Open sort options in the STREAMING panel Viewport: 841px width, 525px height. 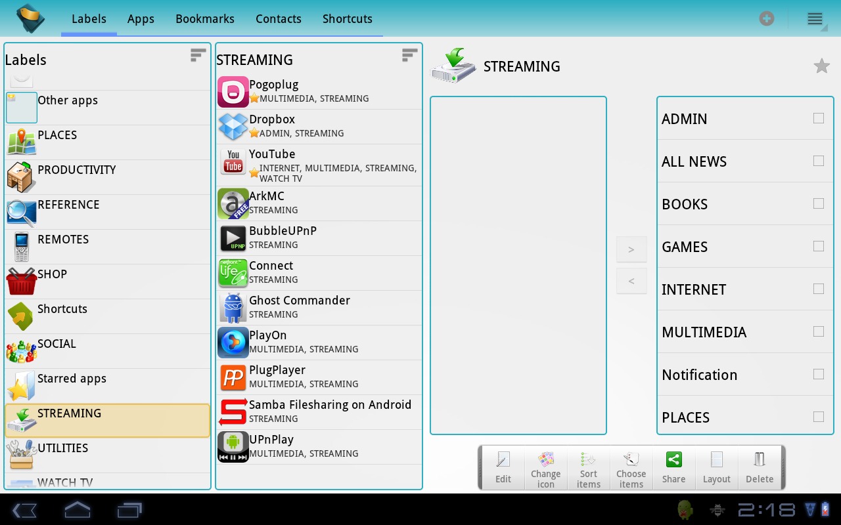click(x=409, y=55)
